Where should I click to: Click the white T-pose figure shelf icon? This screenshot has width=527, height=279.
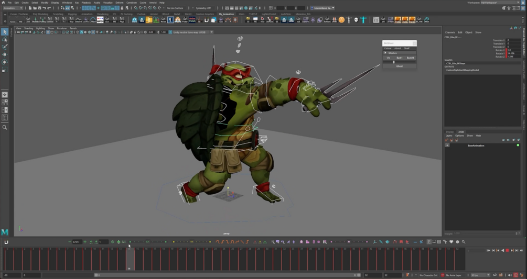coord(349,20)
